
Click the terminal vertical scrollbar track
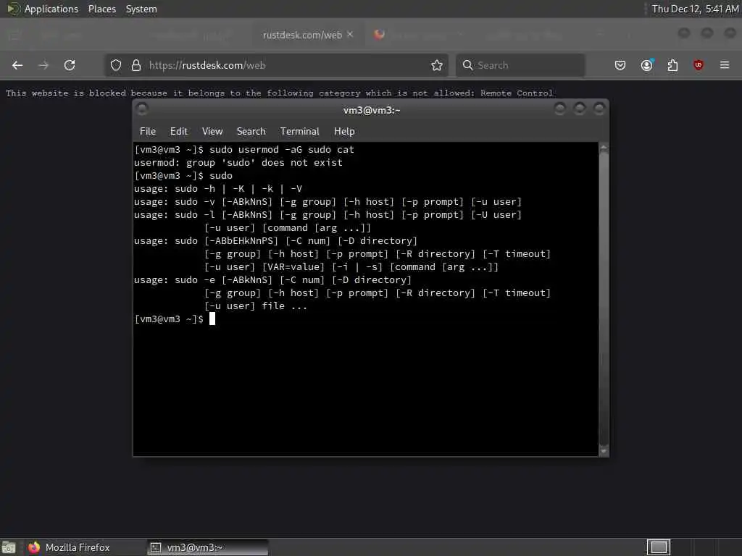pos(604,299)
